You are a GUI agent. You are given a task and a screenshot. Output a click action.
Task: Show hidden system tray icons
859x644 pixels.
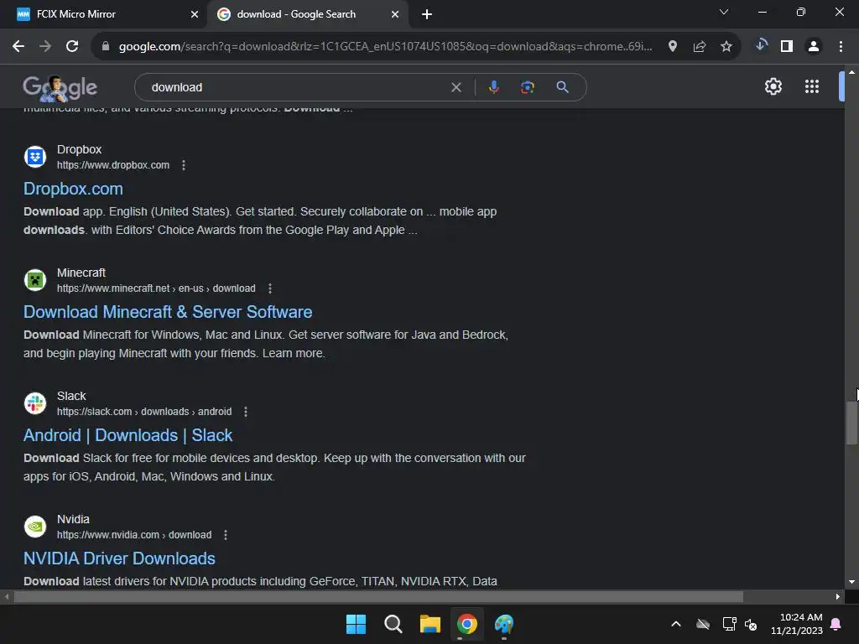click(676, 624)
